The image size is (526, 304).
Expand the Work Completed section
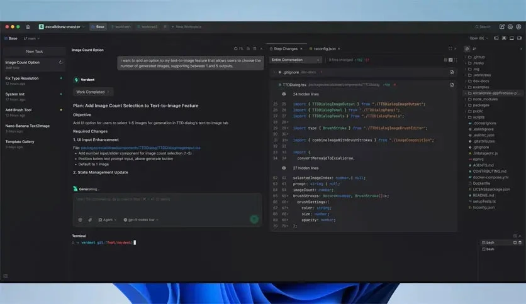click(93, 92)
